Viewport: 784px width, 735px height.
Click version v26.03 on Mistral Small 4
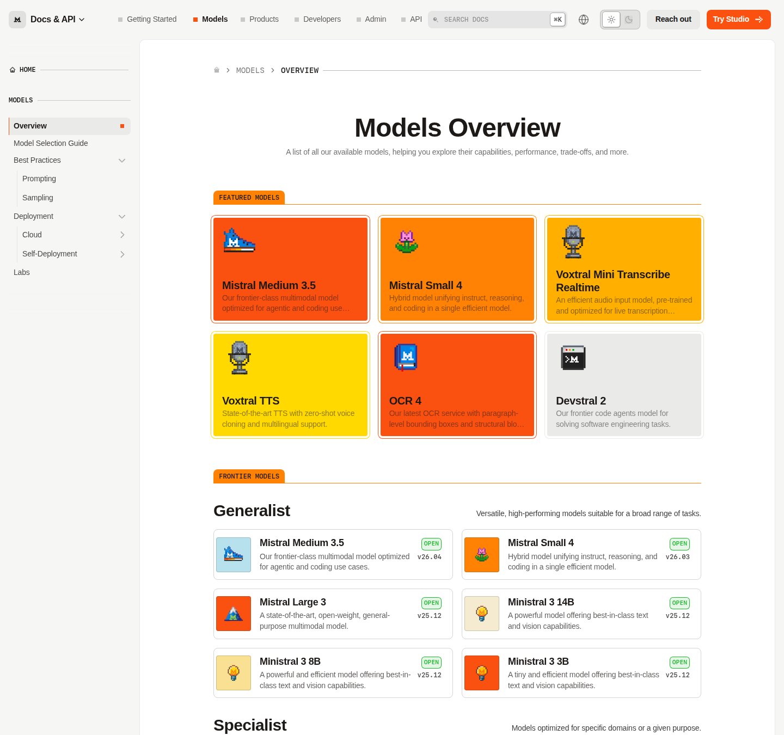pyautogui.click(x=678, y=557)
